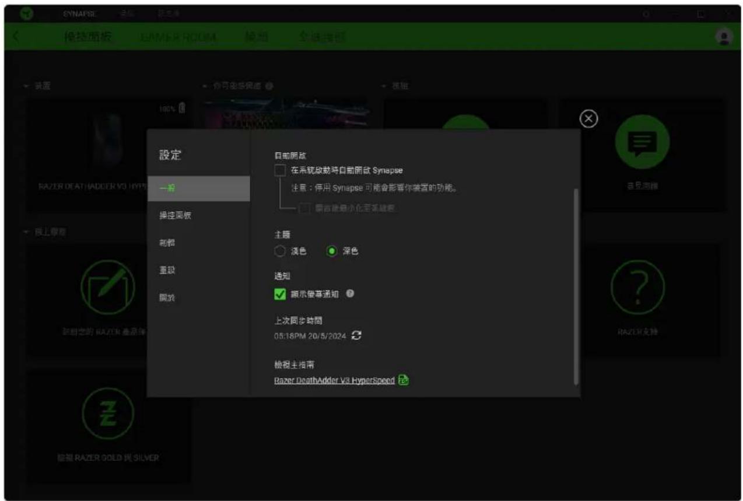Select the 淺色 light theme radio button
The image size is (743, 501).
tap(280, 251)
